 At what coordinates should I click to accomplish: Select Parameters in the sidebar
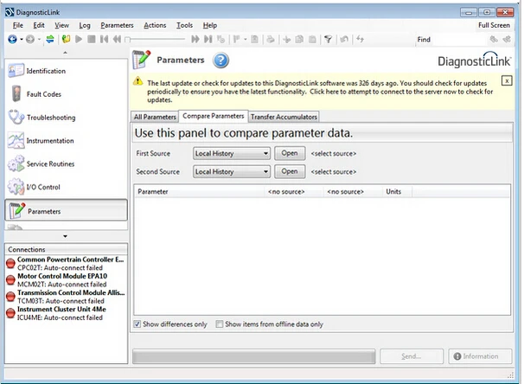[x=67, y=210]
